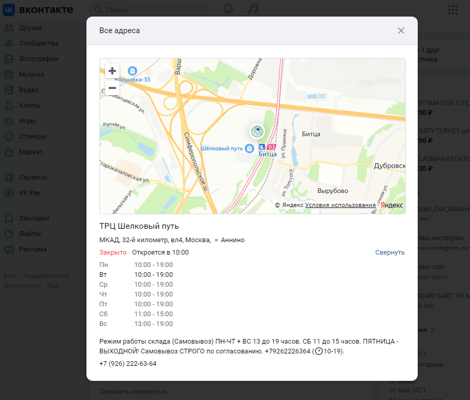Open Стикеры sidebar label
This screenshot has width=470, height=400.
pos(33,137)
